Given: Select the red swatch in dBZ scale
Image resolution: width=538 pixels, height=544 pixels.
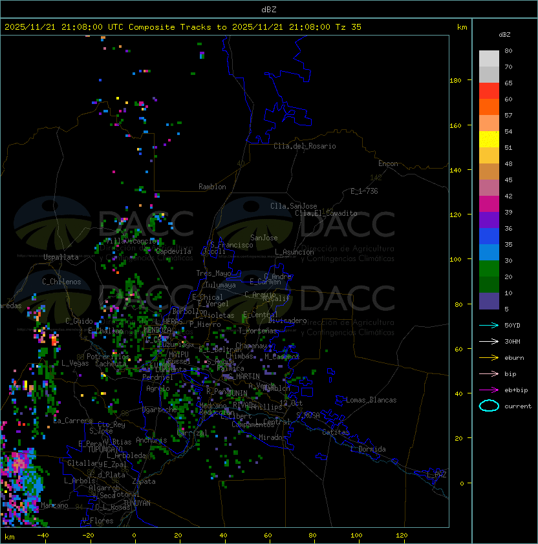Looking at the screenshot, I should [x=489, y=91].
